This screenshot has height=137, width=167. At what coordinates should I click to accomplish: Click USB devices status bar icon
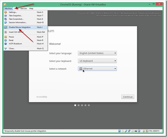click(x=126, y=131)
